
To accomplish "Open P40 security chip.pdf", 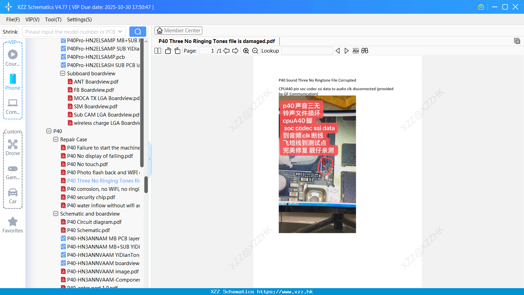I will point(91,197).
